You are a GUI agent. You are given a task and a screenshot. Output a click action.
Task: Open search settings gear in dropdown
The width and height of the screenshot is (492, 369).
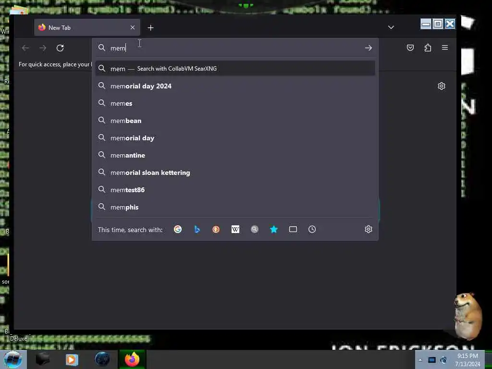click(369, 229)
